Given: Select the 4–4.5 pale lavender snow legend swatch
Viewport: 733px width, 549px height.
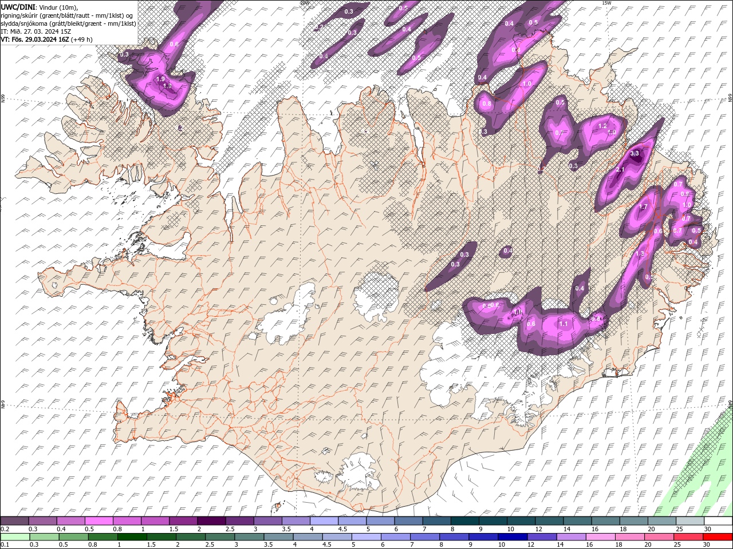Looking at the screenshot, I should [x=324, y=521].
